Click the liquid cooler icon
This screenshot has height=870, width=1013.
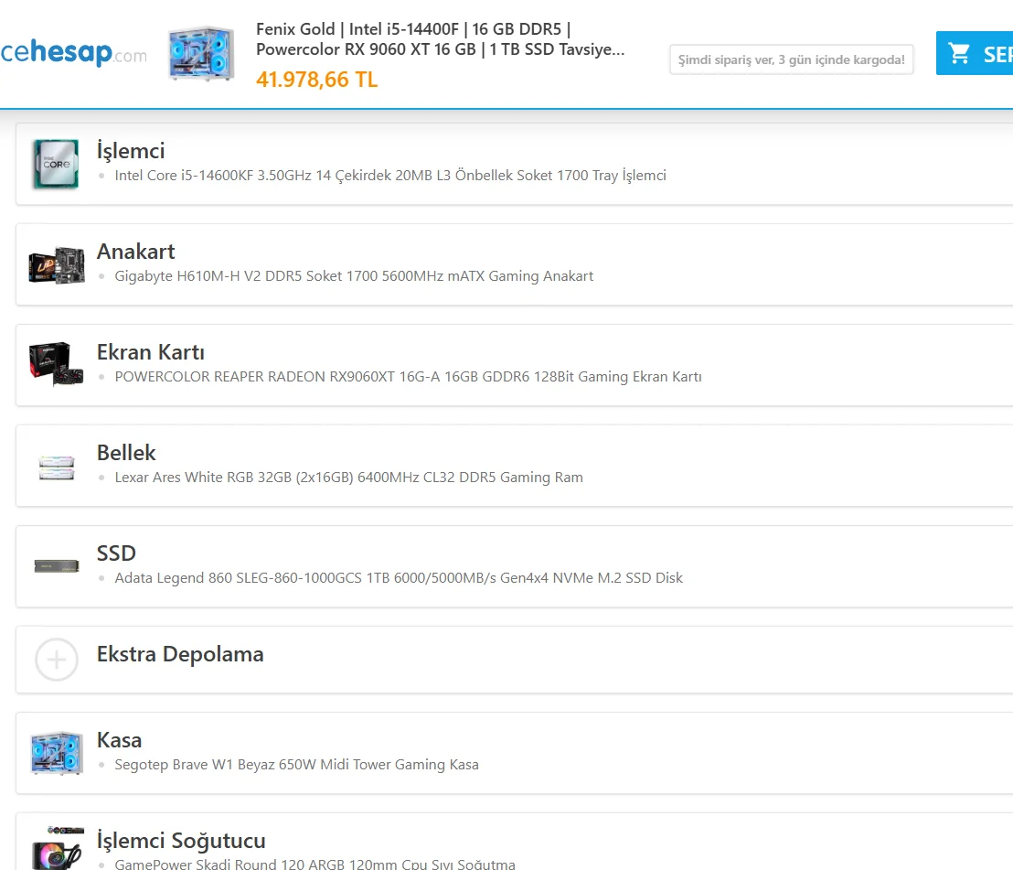coord(57,848)
